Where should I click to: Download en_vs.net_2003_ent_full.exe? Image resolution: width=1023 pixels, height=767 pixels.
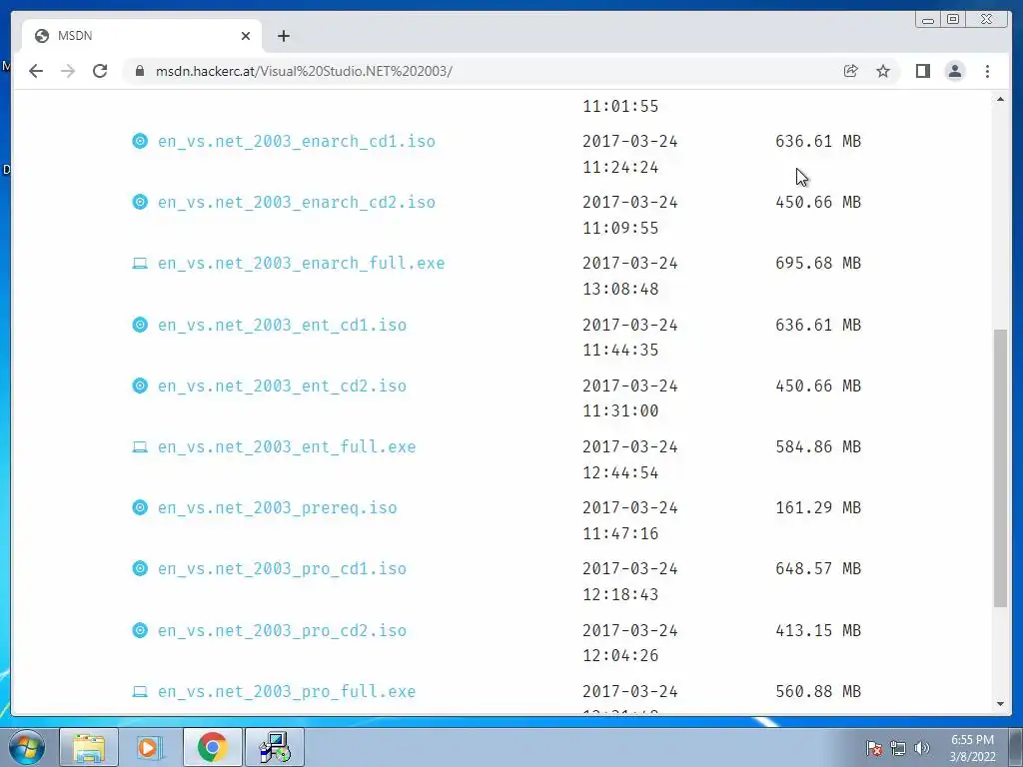click(287, 447)
